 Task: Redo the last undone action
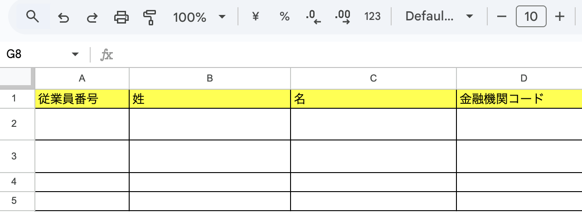pyautogui.click(x=92, y=17)
